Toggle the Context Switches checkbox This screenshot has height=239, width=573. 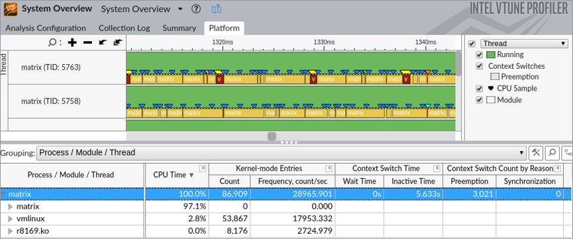(480, 66)
